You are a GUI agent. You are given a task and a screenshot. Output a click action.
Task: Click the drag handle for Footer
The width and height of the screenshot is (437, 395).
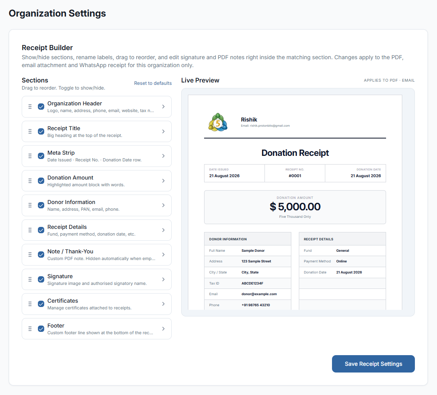[30, 329]
